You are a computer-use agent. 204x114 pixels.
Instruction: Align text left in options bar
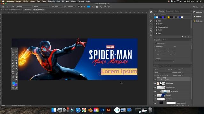tap(79, 7)
